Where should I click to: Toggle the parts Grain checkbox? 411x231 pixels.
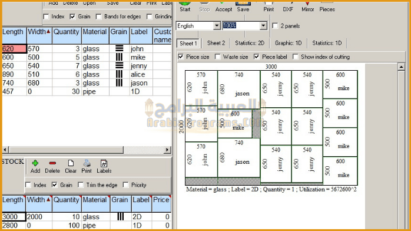72,16
